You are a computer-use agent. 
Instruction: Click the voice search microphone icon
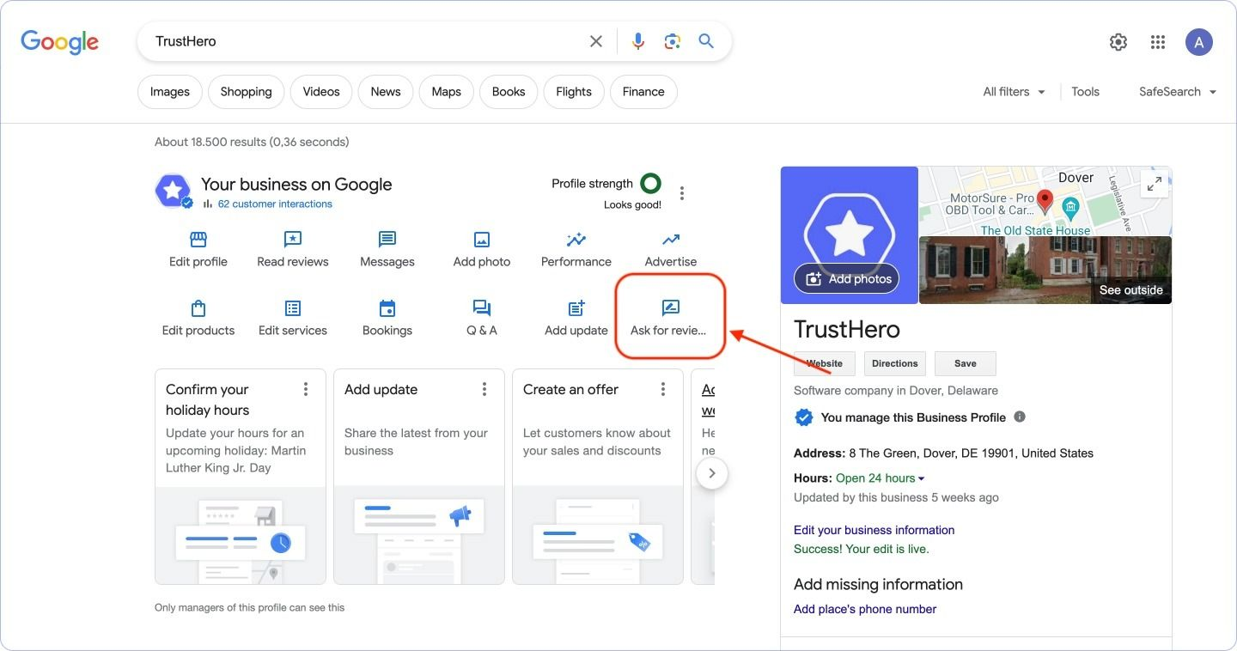(x=637, y=41)
